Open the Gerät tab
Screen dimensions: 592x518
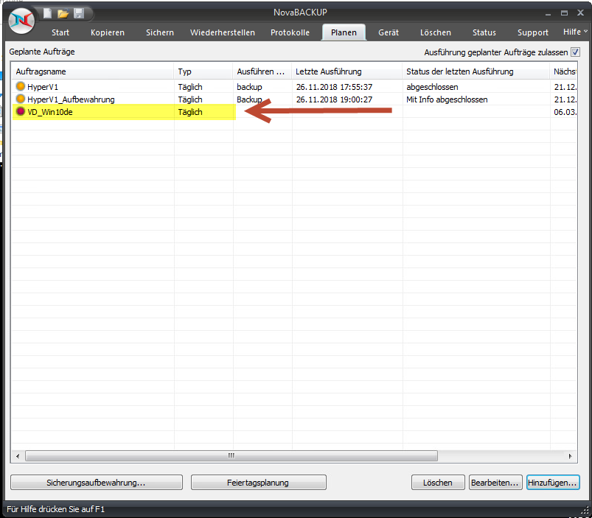pyautogui.click(x=389, y=32)
